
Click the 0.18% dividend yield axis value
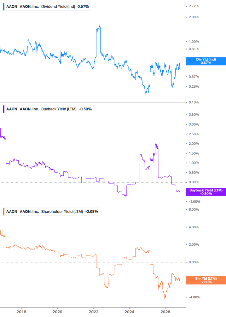click(194, 102)
